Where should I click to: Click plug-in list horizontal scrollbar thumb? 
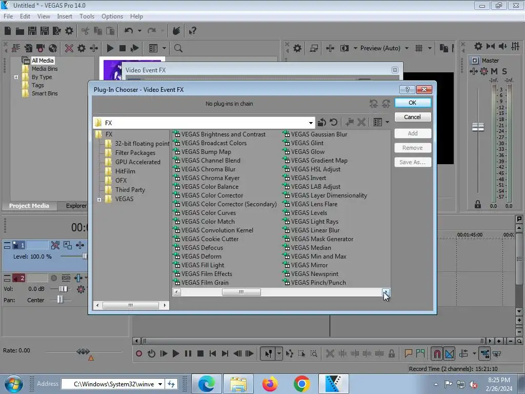(x=241, y=292)
